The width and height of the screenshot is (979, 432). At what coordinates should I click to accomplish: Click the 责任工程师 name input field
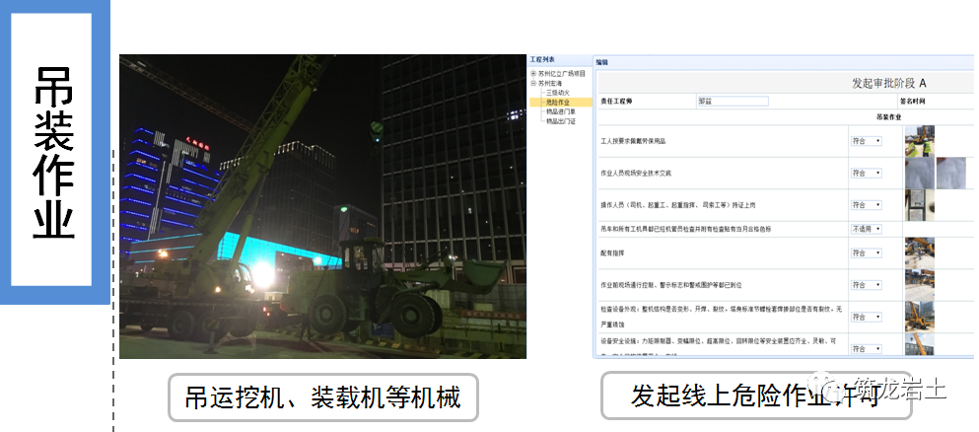tap(733, 102)
